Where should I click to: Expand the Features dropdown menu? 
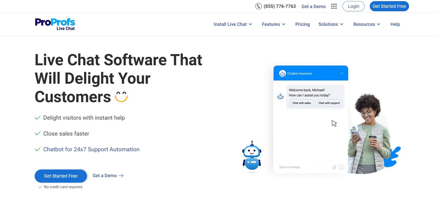[x=273, y=24]
